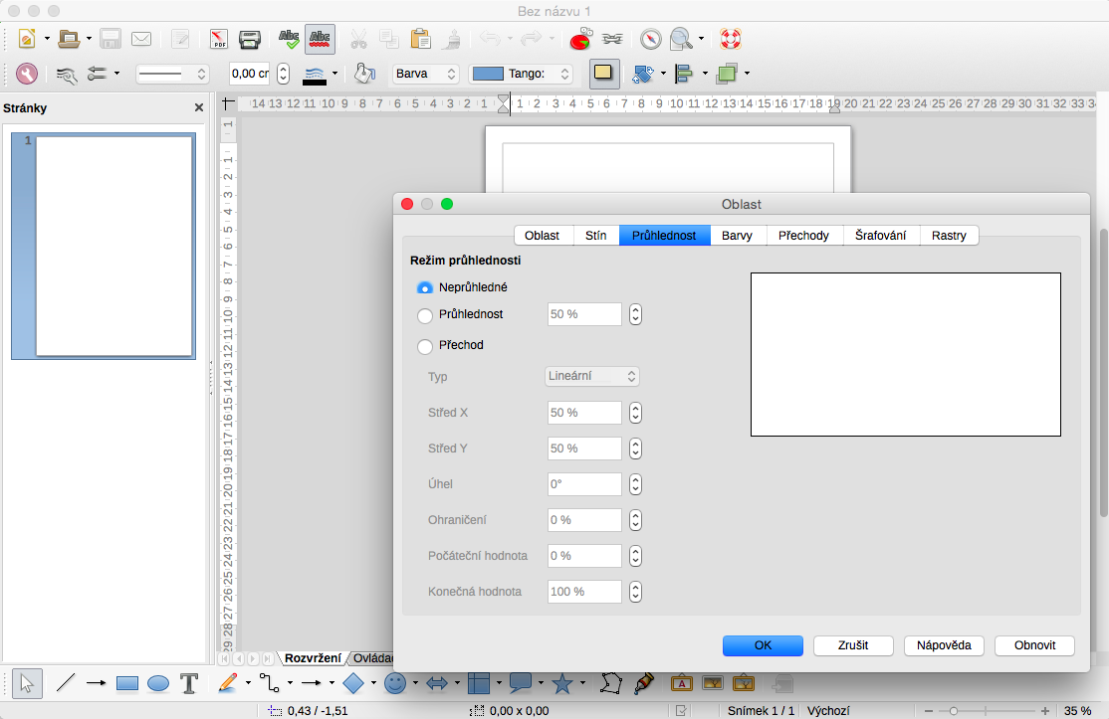Choose the Text tool

tap(189, 683)
